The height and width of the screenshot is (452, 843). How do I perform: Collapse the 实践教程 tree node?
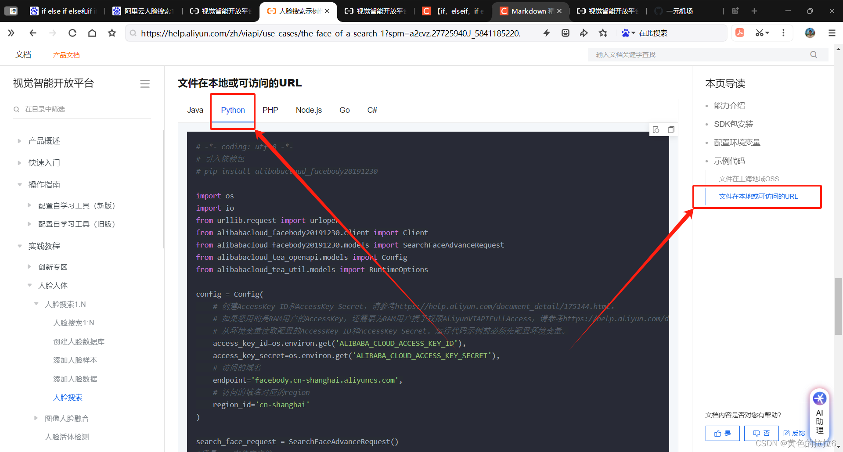[x=19, y=246]
